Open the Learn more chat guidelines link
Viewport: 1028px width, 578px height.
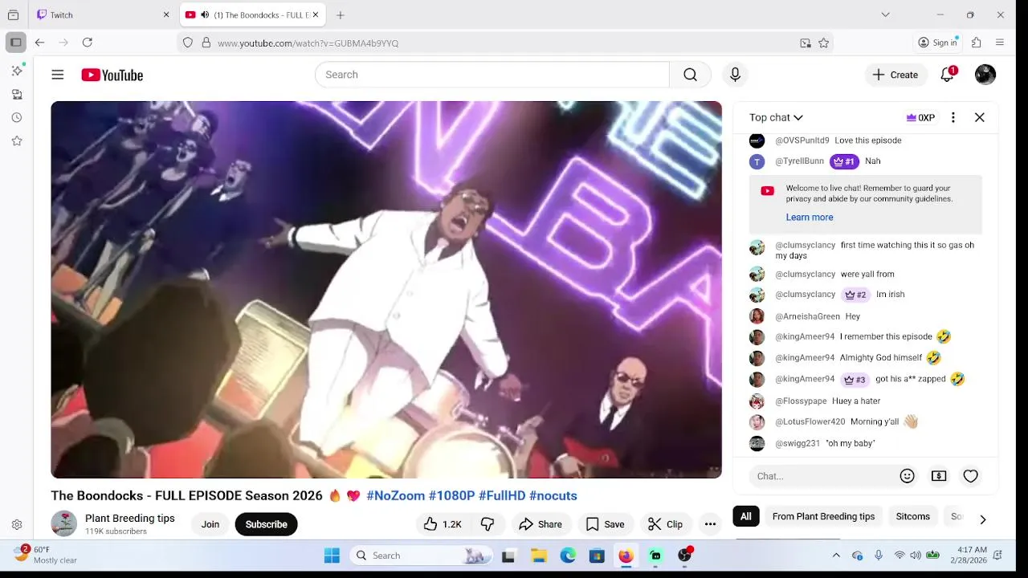pos(809,218)
